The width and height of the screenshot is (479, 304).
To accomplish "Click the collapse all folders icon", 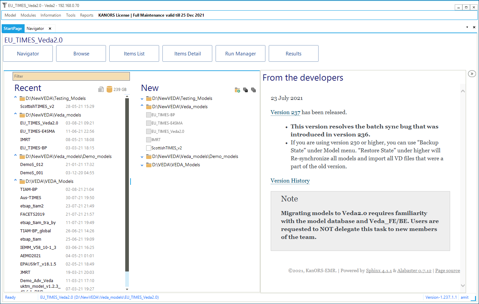I will point(245,90).
